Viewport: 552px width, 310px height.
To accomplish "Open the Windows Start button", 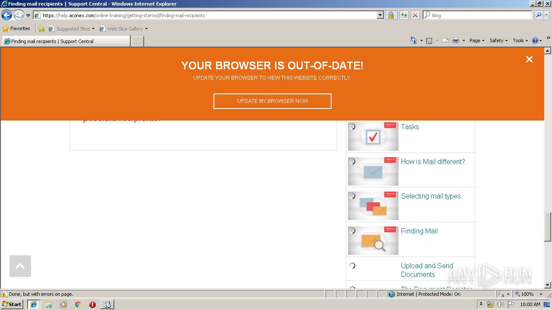I will (12, 304).
